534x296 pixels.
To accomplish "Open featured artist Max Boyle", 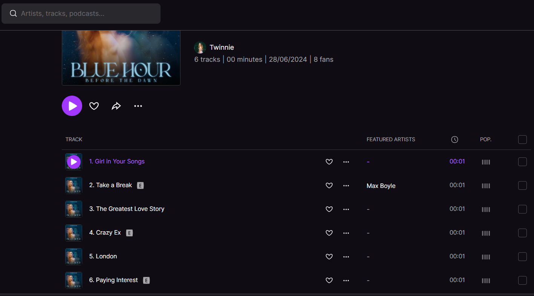I will (x=381, y=186).
